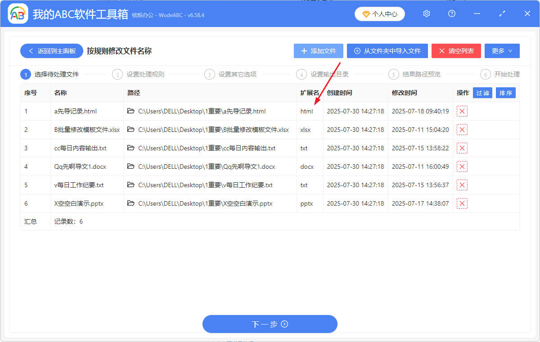This screenshot has width=540, height=342.
Task: Jump to step 6 开始处理
Action: [x=502, y=74]
